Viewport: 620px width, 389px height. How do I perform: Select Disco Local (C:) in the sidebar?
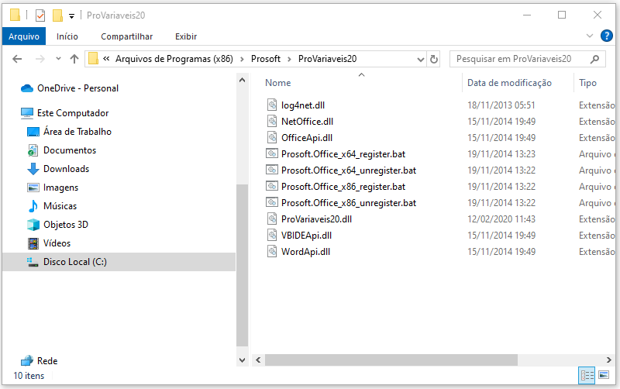pos(119,262)
